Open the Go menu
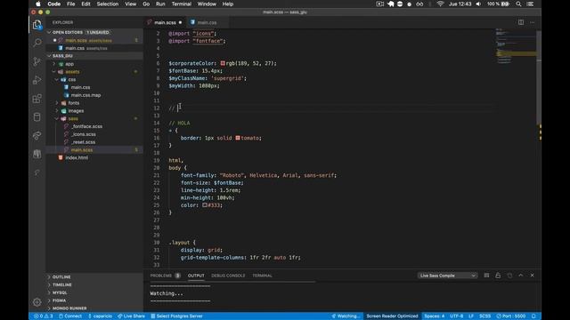 tap(146, 4)
